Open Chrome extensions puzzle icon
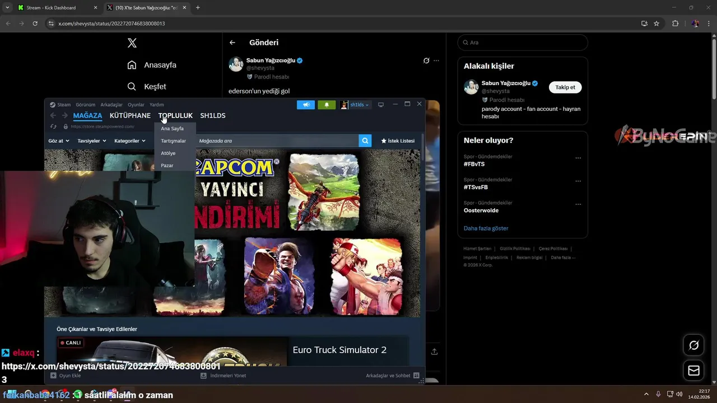Screen dimensions: 717x403 pos(675,24)
